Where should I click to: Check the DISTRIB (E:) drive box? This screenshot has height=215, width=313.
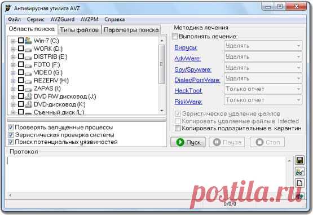point(21,56)
